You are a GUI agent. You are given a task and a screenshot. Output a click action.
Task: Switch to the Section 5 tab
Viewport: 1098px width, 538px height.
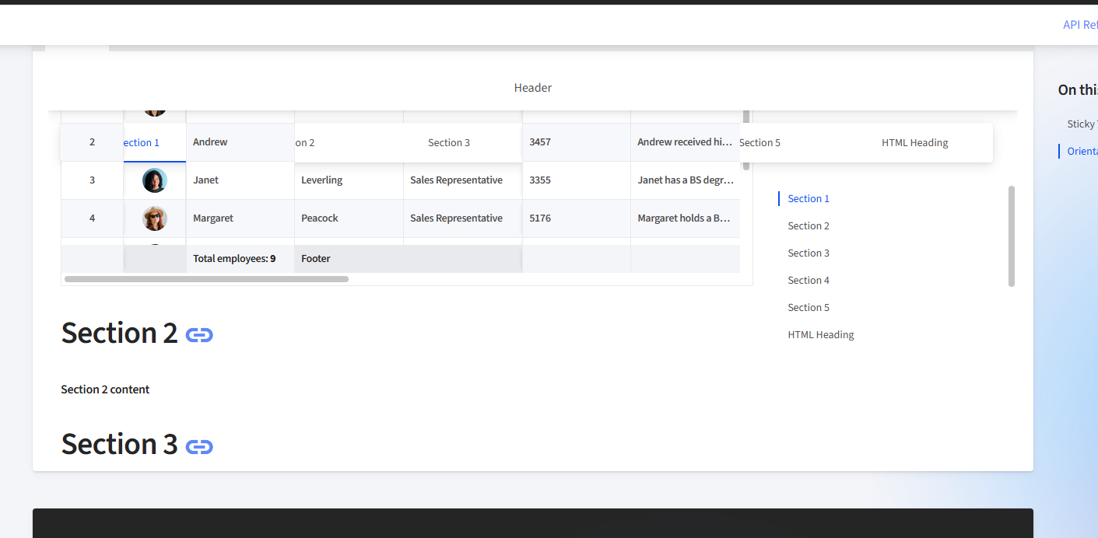click(x=759, y=143)
